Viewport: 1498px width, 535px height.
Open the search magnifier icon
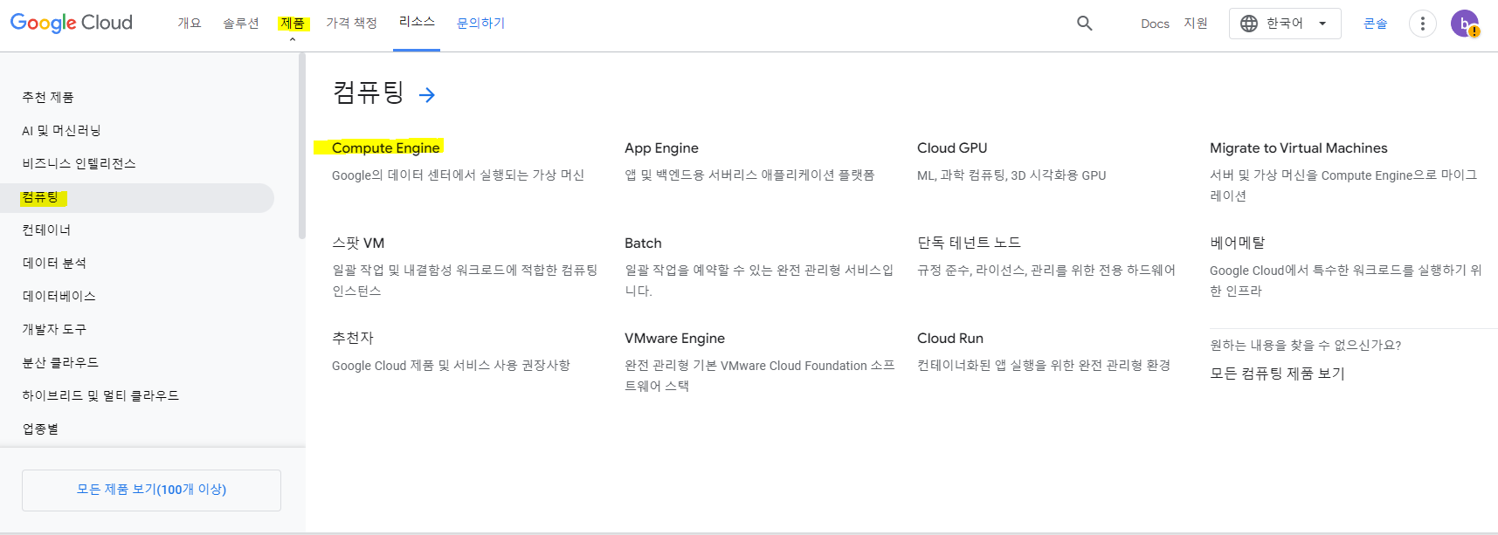[x=1085, y=24]
